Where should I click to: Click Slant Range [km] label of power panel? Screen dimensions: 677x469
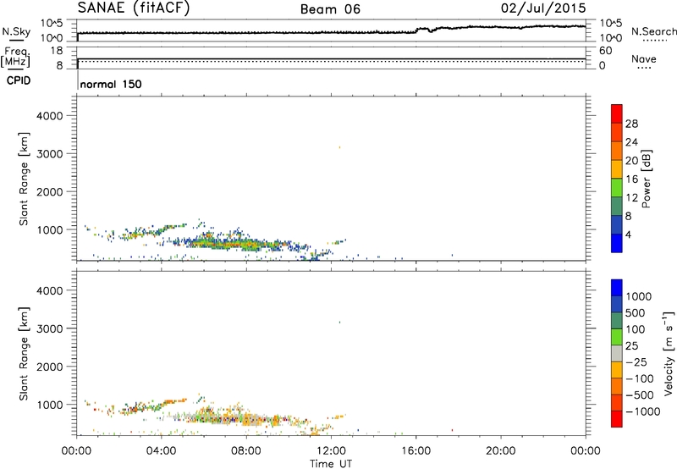pyautogui.click(x=24, y=179)
